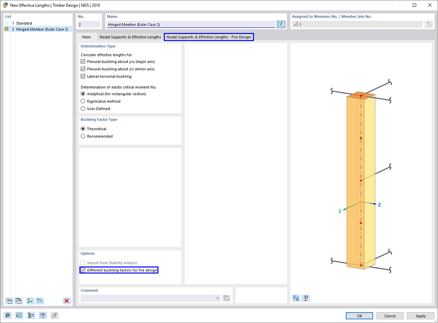Open the help speech bubble icon
The image size is (438, 323).
(x=8, y=315)
